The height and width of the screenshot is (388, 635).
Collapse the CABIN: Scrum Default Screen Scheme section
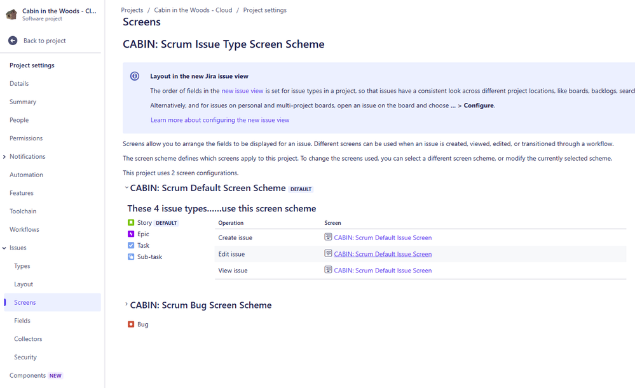pyautogui.click(x=126, y=187)
